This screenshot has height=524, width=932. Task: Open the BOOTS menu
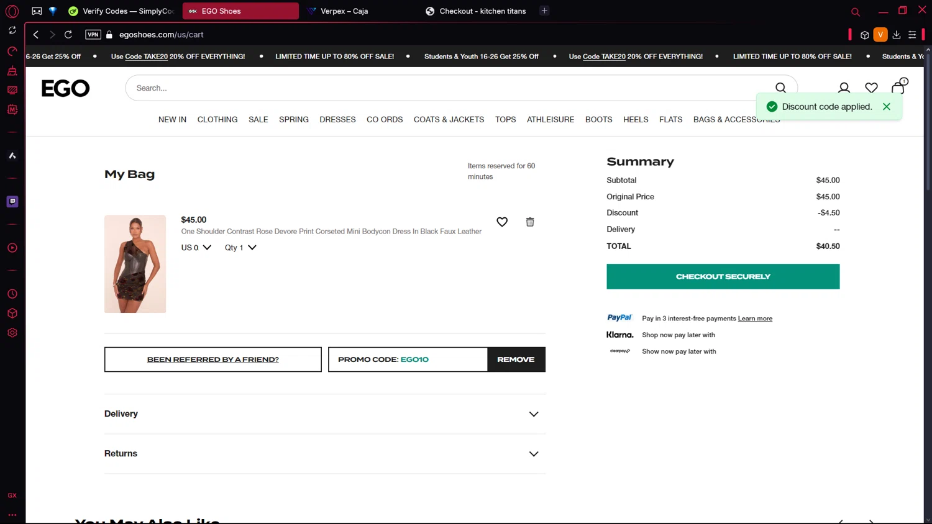tap(599, 120)
